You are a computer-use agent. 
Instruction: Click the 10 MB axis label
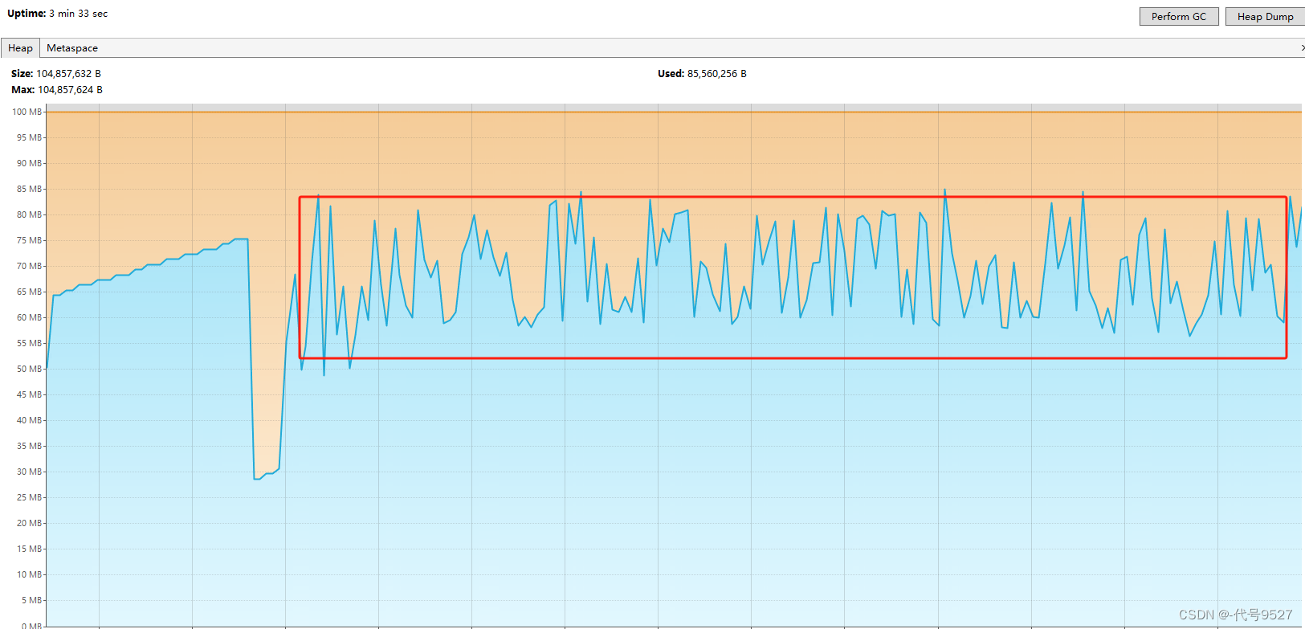coord(29,574)
